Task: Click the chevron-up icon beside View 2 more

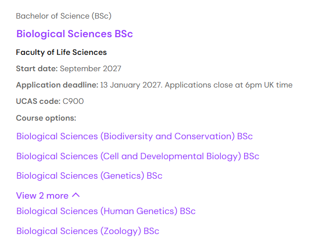Action: pyautogui.click(x=76, y=195)
